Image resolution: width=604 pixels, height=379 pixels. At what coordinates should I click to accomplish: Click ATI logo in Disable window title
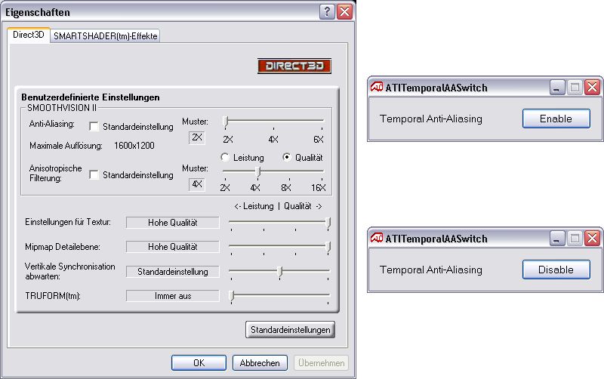376,238
